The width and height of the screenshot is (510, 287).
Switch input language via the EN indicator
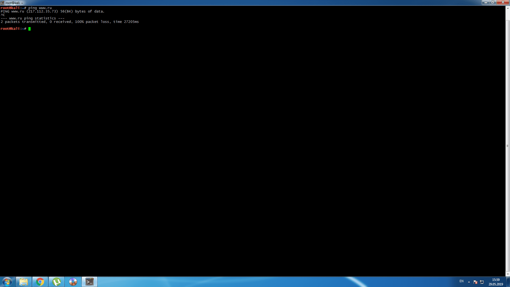461,281
